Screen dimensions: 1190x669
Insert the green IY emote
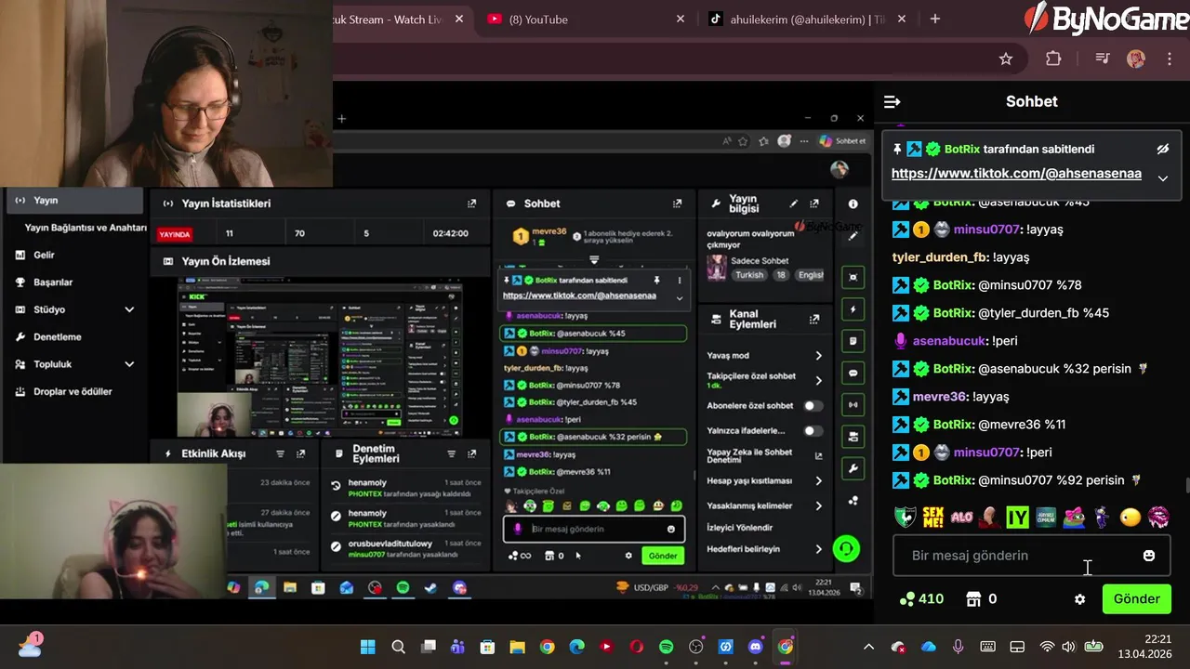click(1018, 518)
